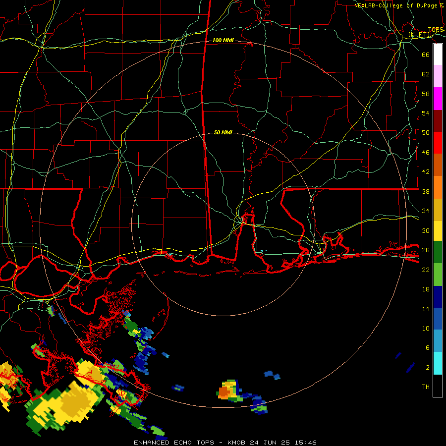This screenshot has width=446, height=446.
Task: Click the "46" legend value
Action: pos(426,153)
